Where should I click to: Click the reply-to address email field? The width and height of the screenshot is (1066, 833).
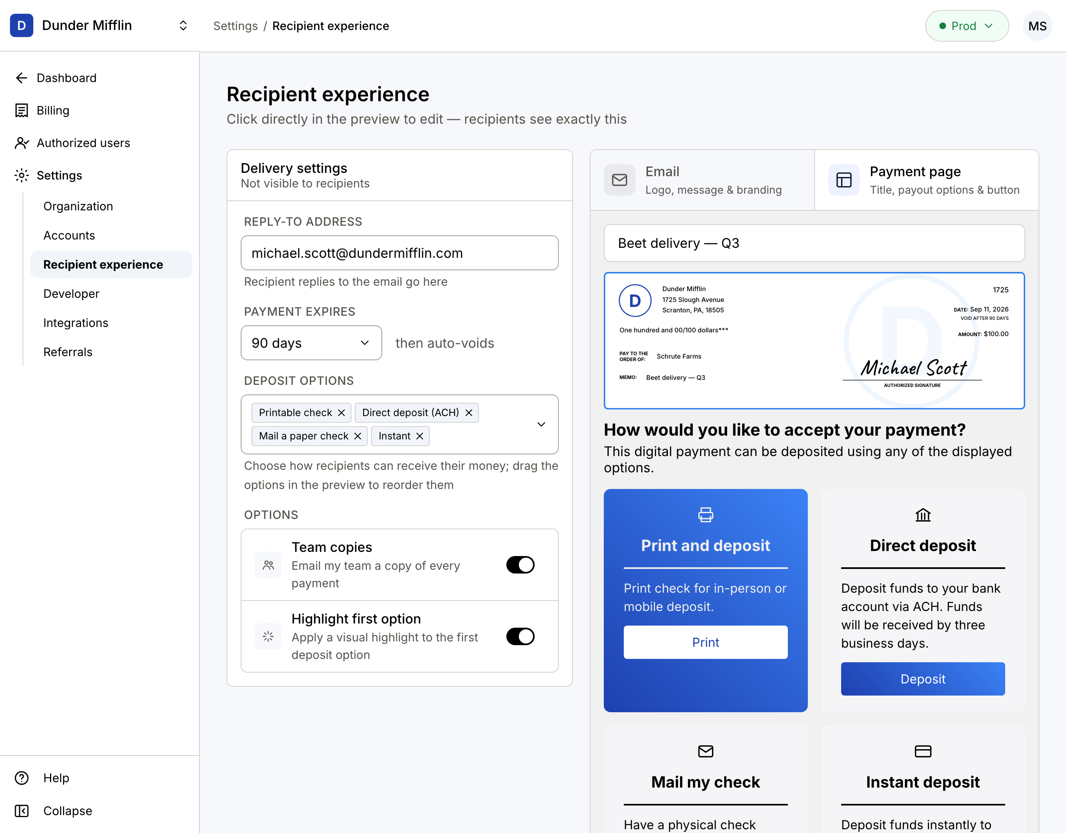(x=399, y=253)
